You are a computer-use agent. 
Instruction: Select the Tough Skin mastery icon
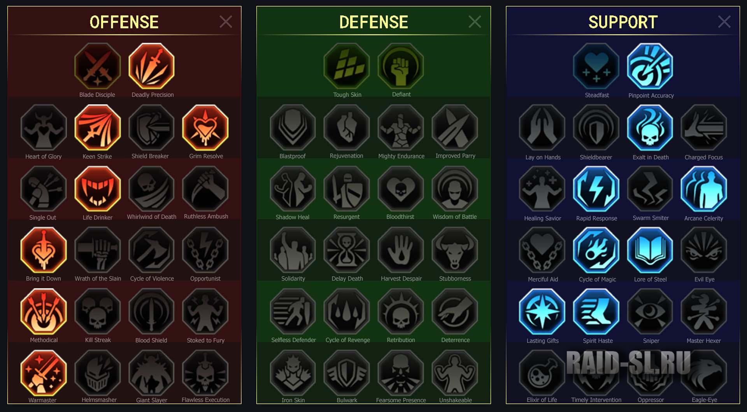(x=347, y=66)
